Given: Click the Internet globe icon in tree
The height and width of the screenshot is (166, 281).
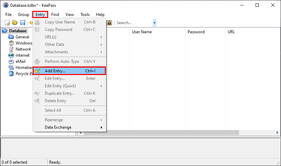Looking at the screenshot, I should pos(11,55).
